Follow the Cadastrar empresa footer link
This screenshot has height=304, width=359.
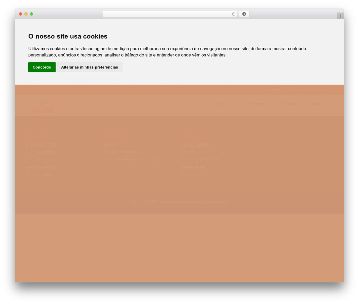[x=41, y=144]
